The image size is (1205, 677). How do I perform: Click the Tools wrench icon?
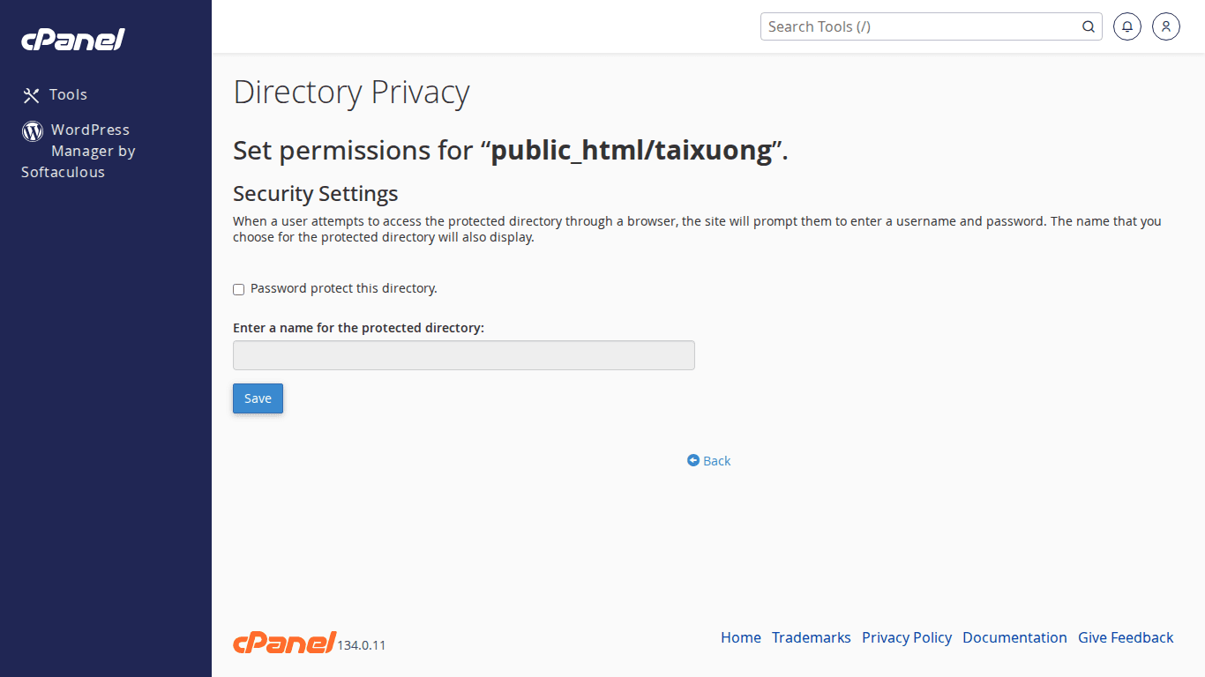pyautogui.click(x=32, y=95)
